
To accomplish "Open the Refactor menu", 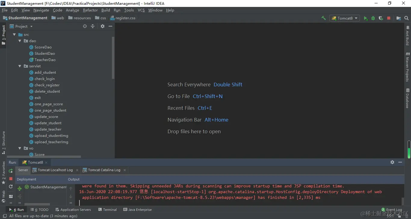I will coord(90,10).
